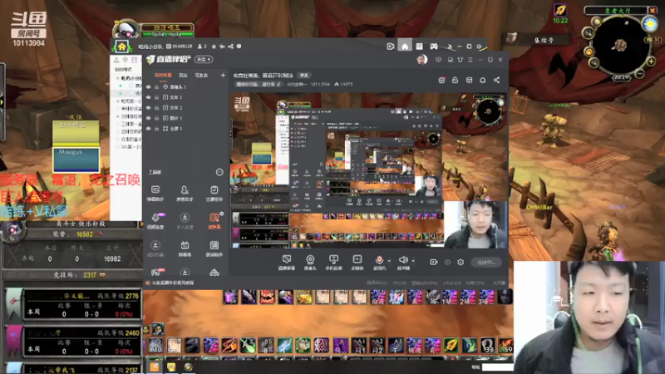Open settings gear in companion bottom bar

click(x=461, y=263)
